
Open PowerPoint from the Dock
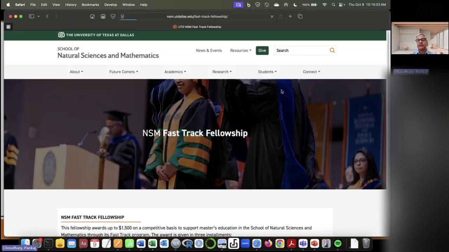coord(315,243)
